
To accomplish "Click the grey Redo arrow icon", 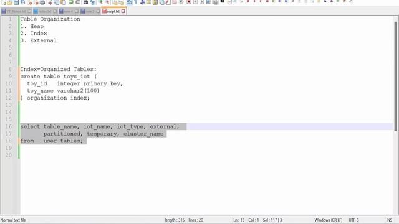I will (x=77, y=2).
